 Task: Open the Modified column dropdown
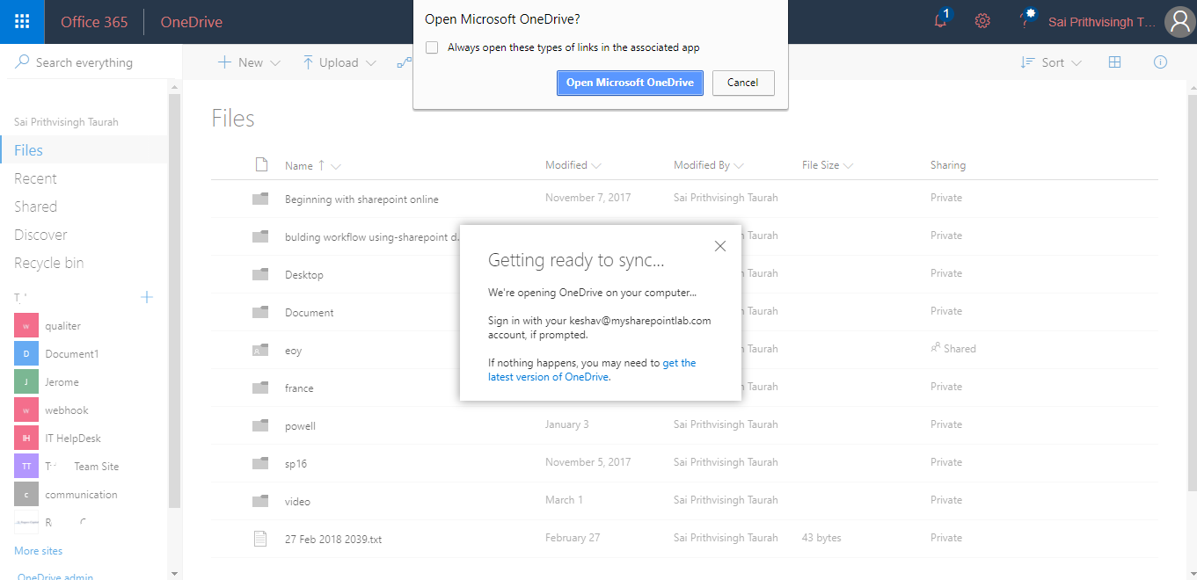point(597,165)
